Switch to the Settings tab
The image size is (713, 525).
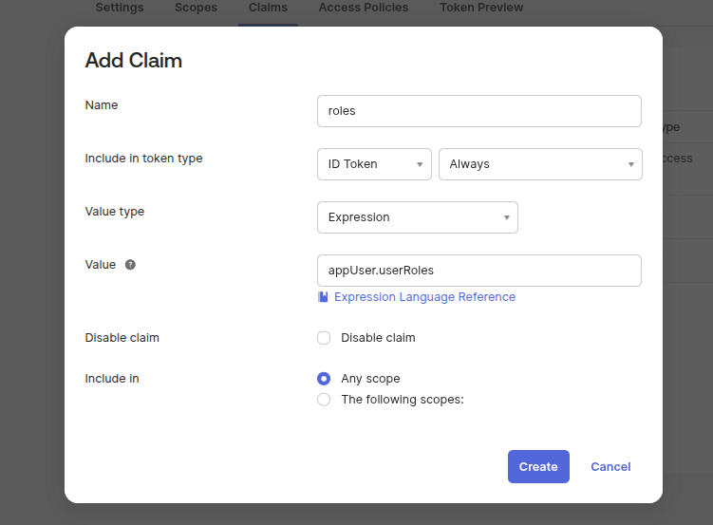click(x=120, y=8)
